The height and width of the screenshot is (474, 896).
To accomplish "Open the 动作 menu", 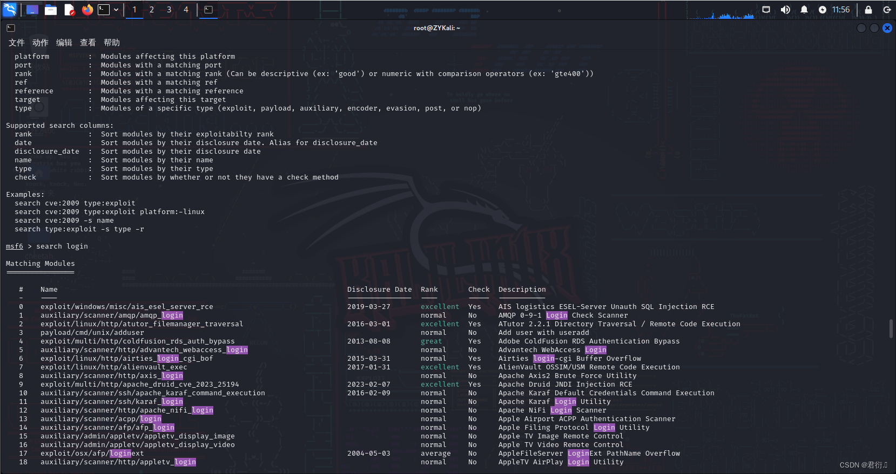I will point(41,43).
